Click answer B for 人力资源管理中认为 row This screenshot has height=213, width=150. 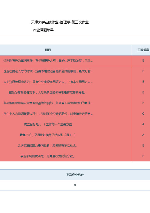pos(143,82)
